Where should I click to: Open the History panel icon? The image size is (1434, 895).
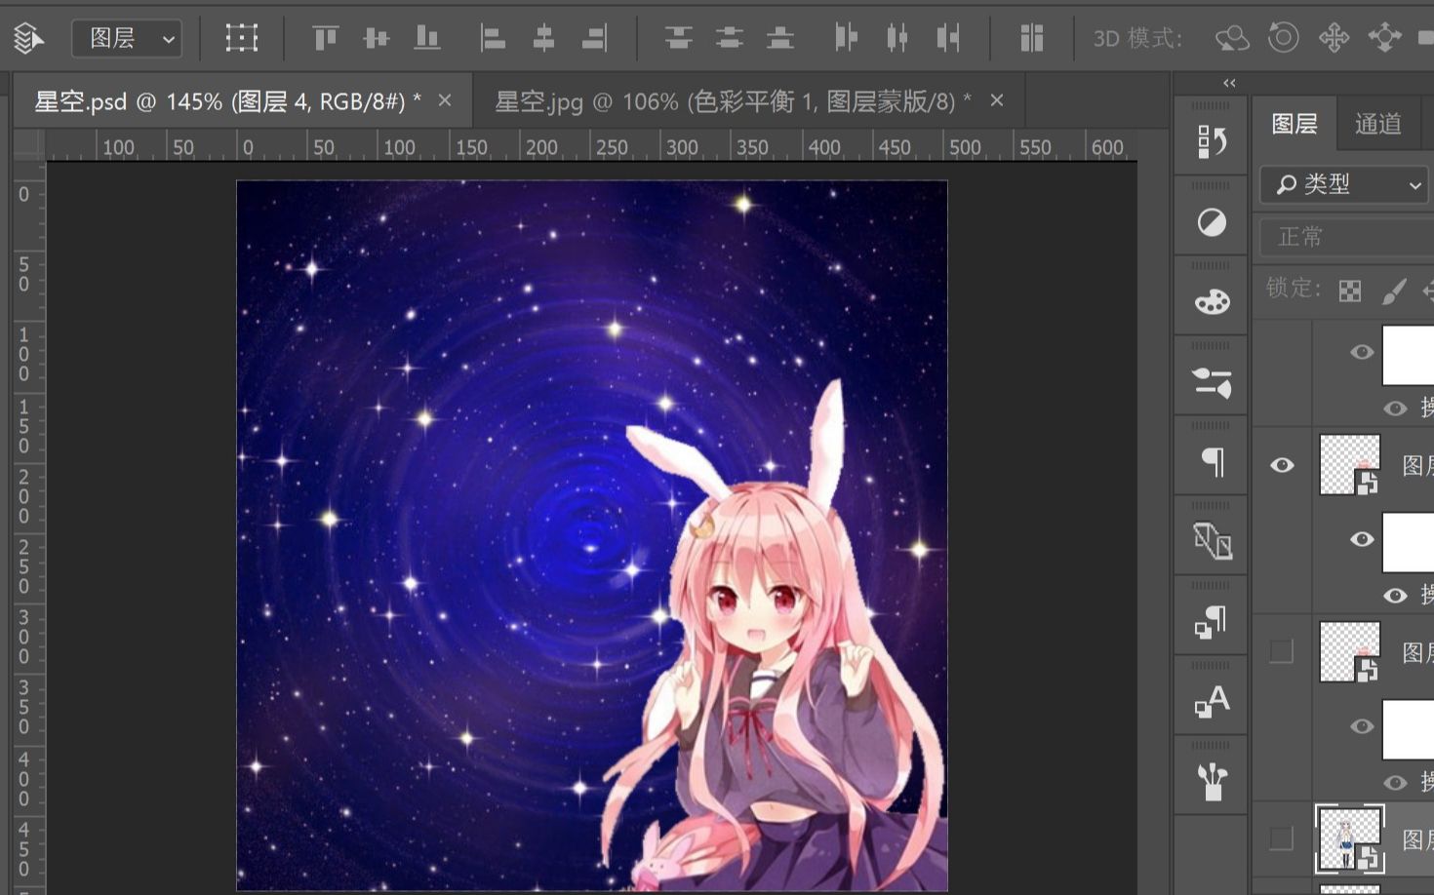[1212, 142]
